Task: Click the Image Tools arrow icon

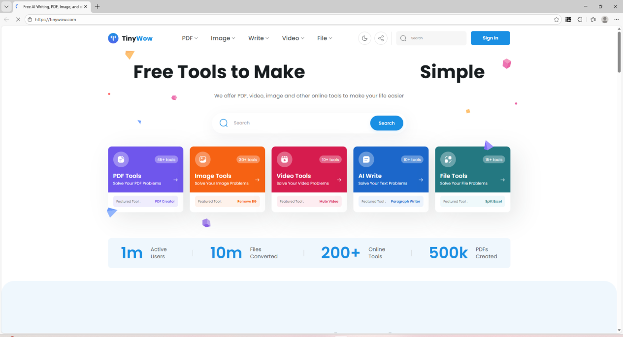Action: tap(257, 180)
